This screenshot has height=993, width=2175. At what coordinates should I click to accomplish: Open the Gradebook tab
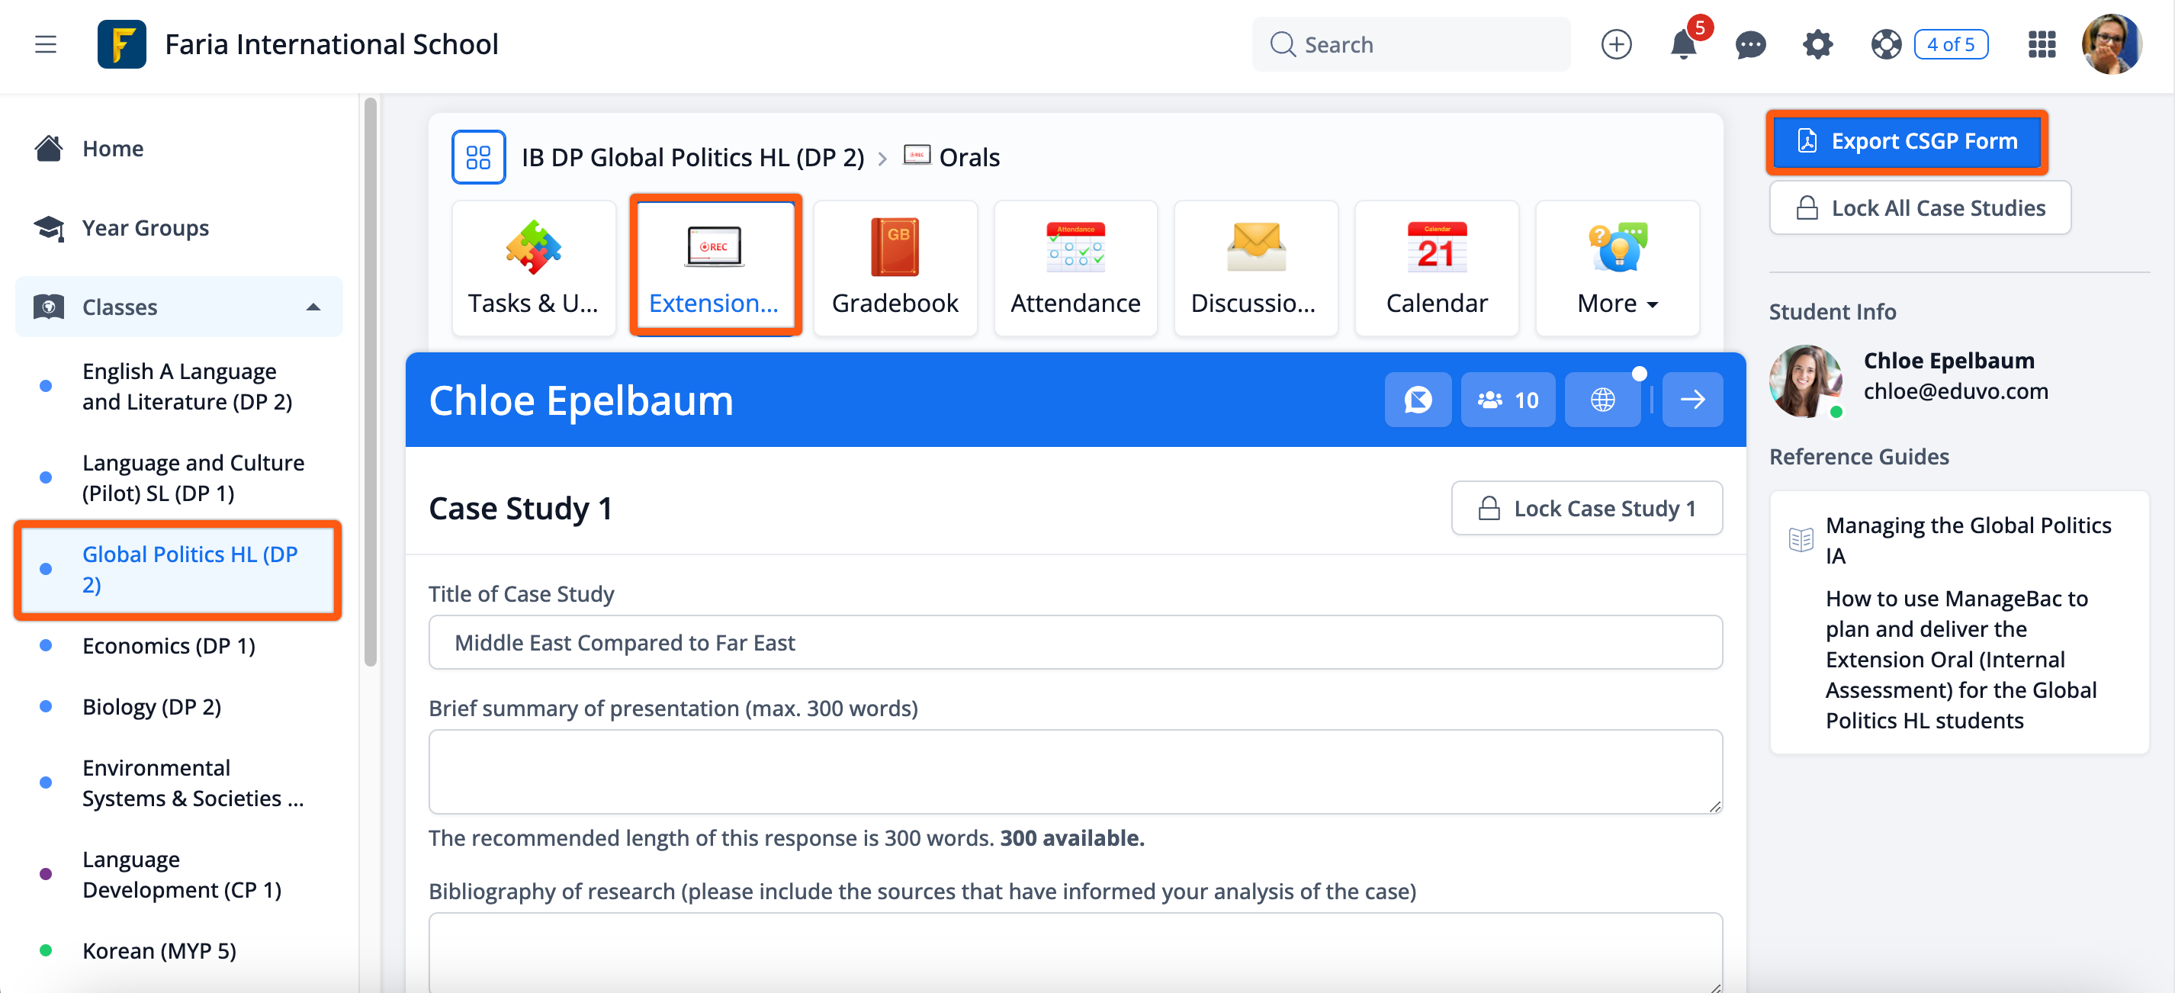894,268
